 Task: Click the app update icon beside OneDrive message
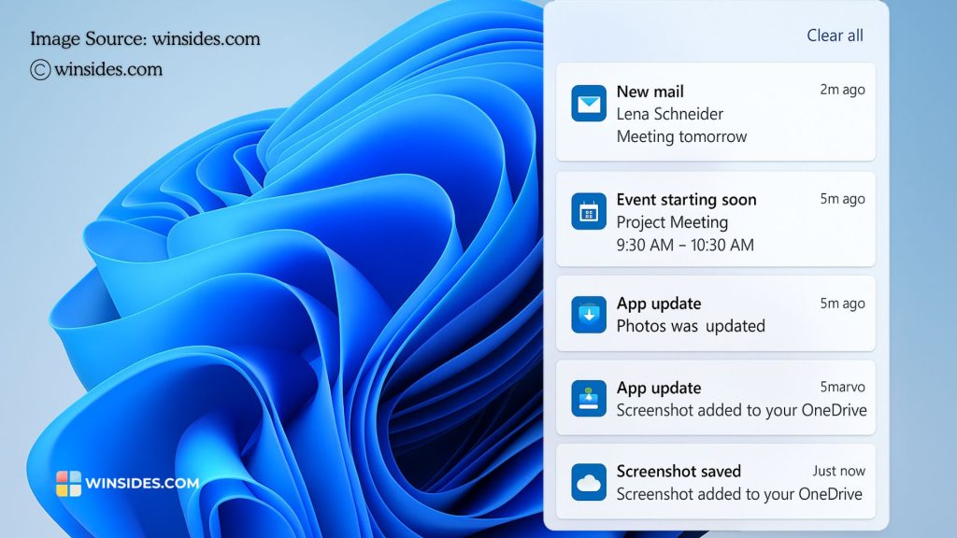coord(588,399)
